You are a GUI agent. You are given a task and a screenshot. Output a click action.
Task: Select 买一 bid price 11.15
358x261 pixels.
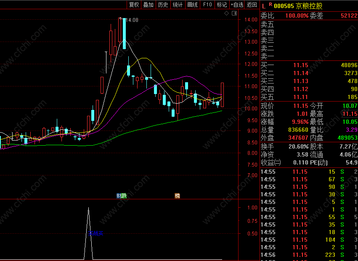tap(301, 65)
